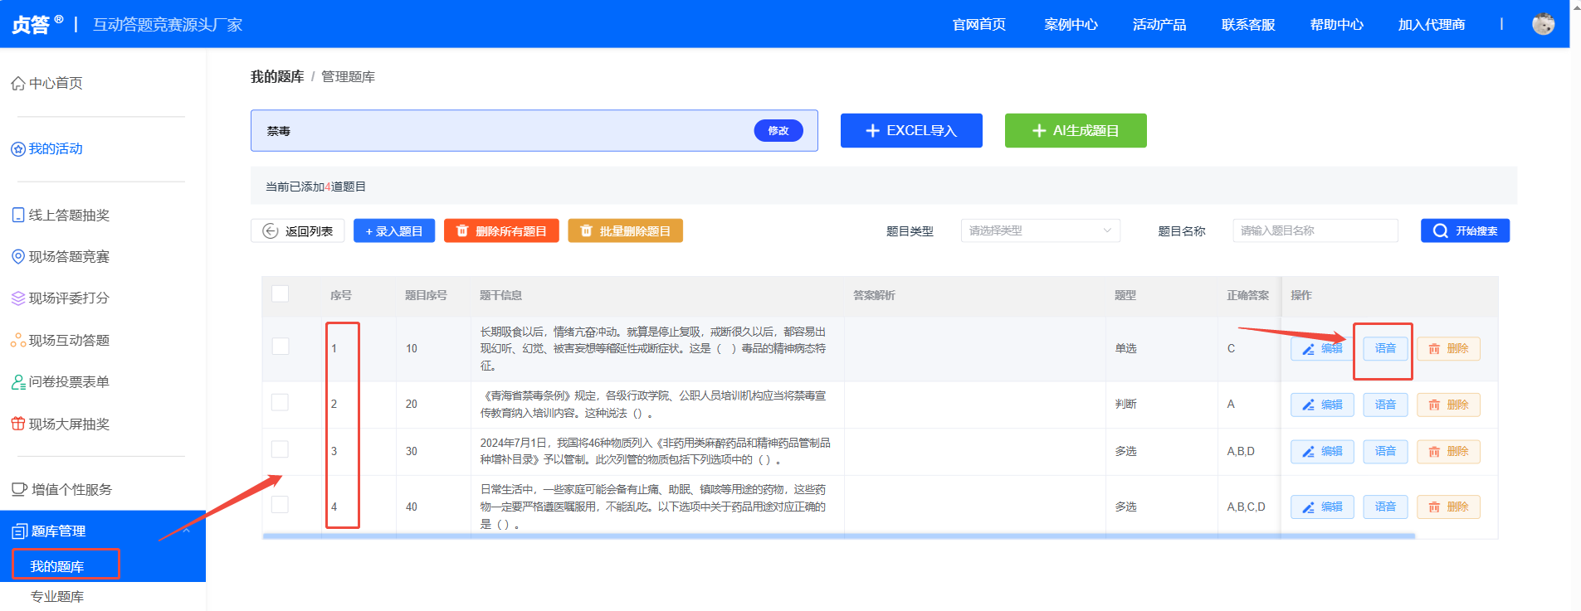Open the 题目类型 dropdown

[x=1040, y=230]
